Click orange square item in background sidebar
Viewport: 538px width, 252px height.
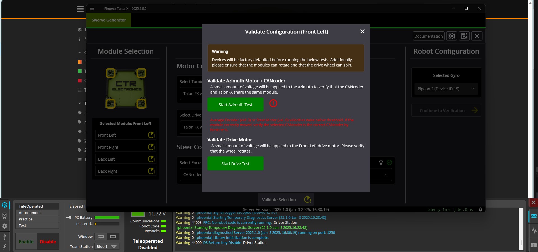[80, 62]
